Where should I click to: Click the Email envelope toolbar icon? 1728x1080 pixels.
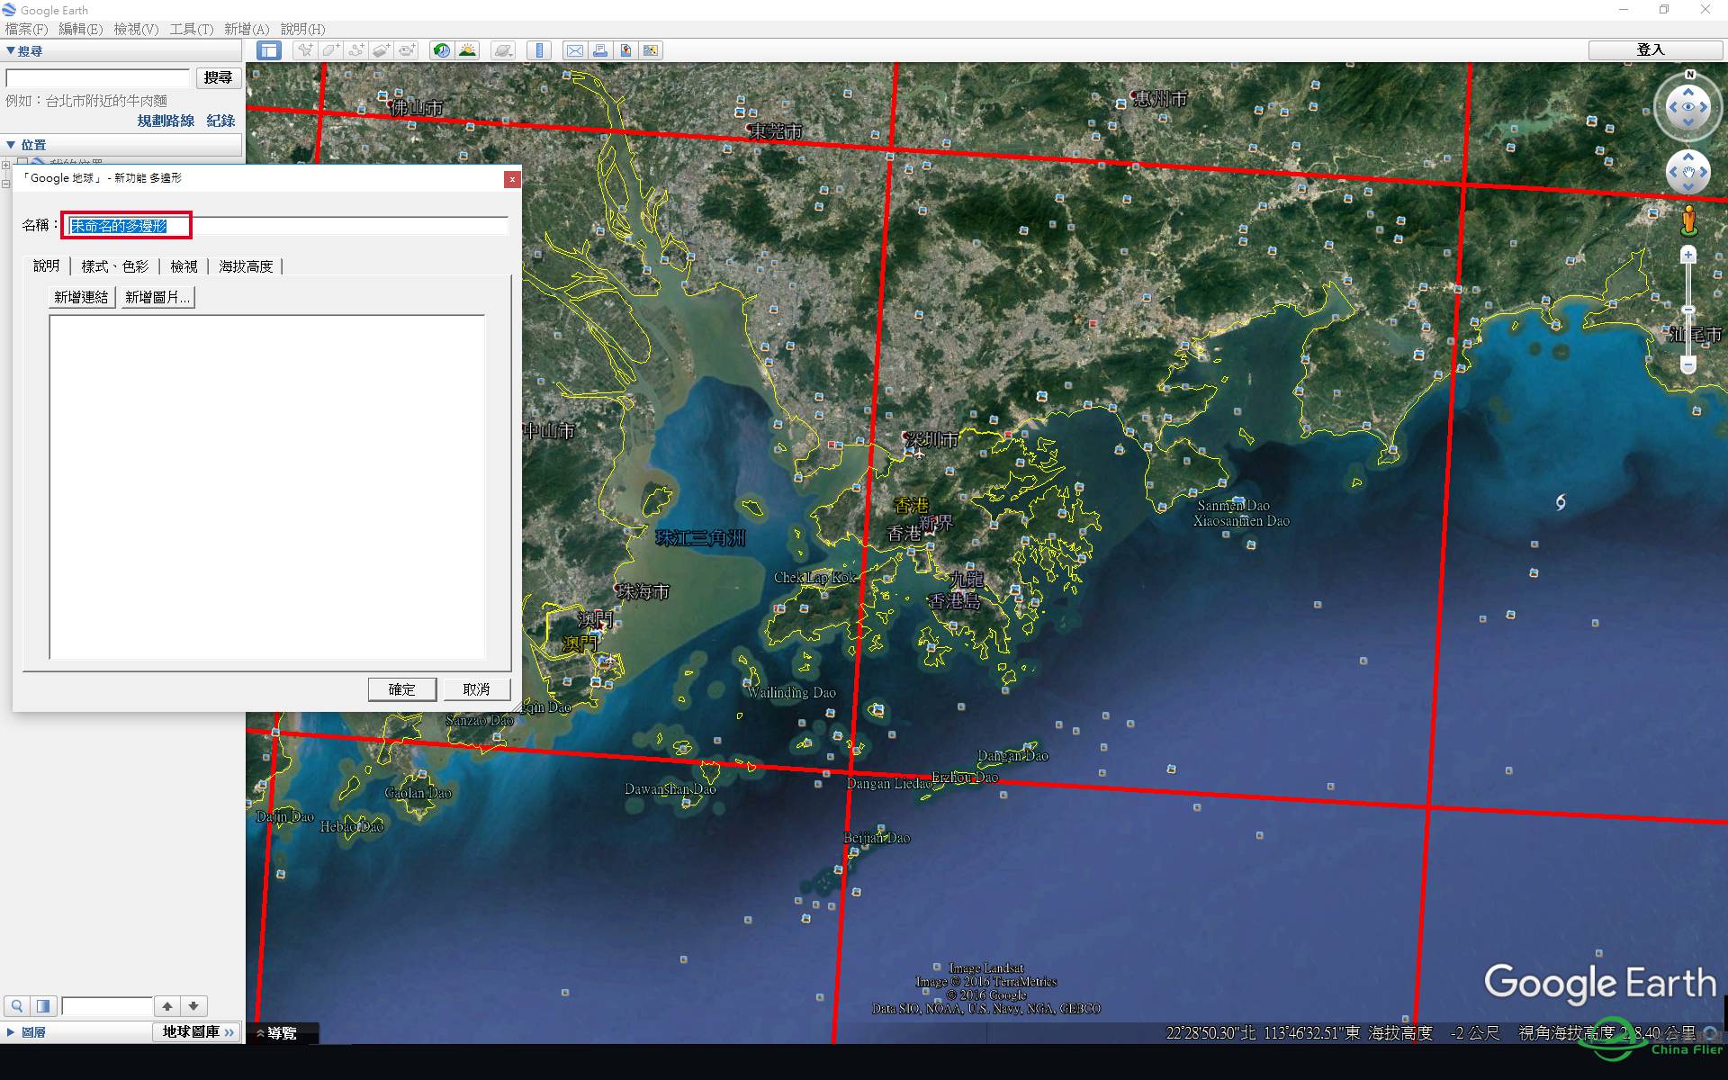574,50
